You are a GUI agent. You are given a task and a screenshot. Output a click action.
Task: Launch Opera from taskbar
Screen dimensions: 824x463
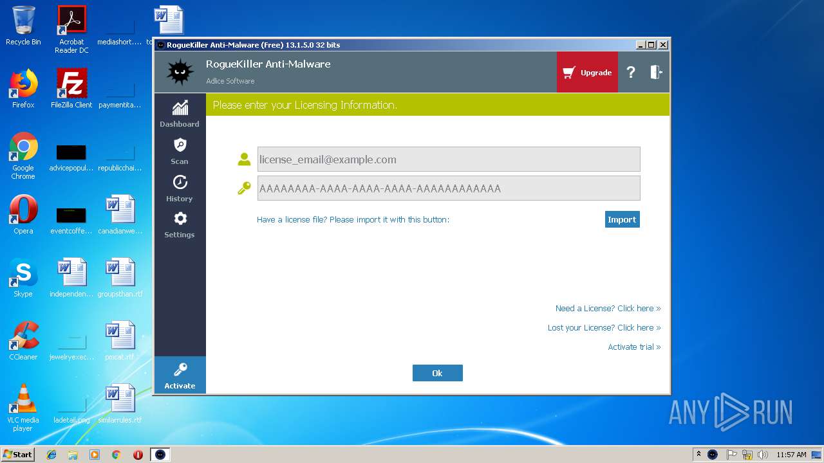click(138, 455)
